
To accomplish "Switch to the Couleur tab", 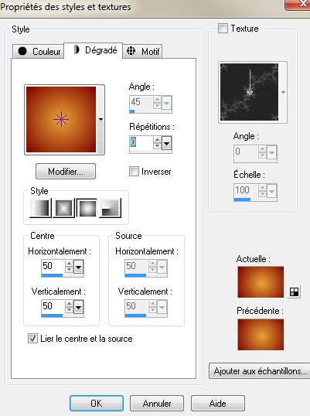I will 39,51.
